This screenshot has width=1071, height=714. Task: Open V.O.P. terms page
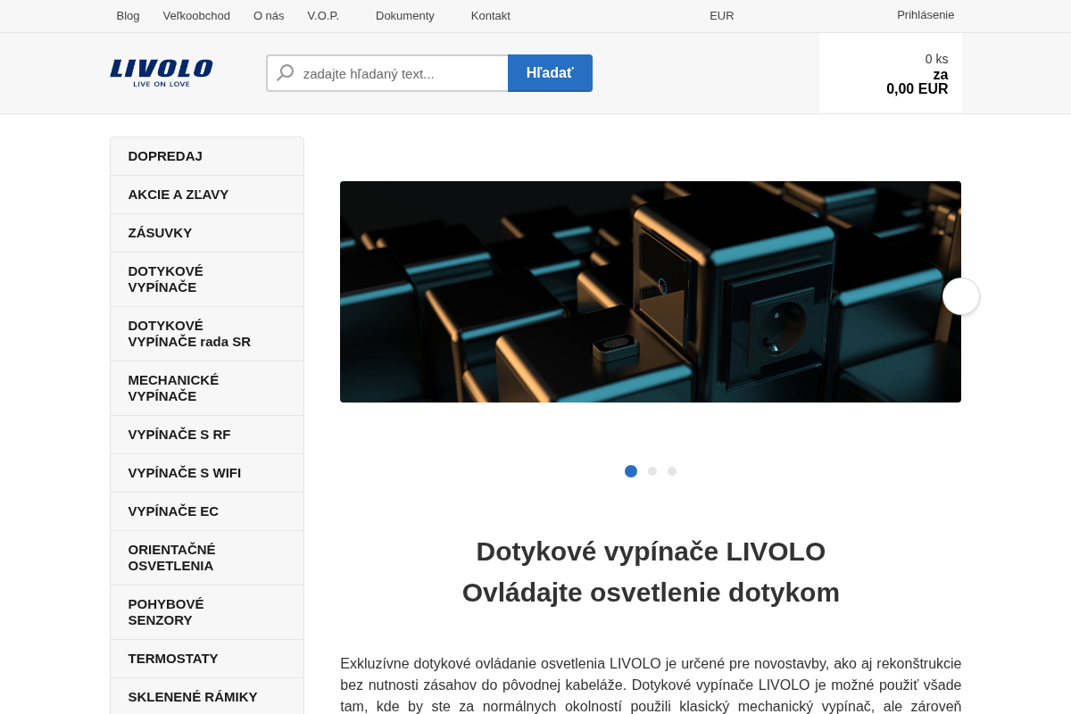(323, 15)
